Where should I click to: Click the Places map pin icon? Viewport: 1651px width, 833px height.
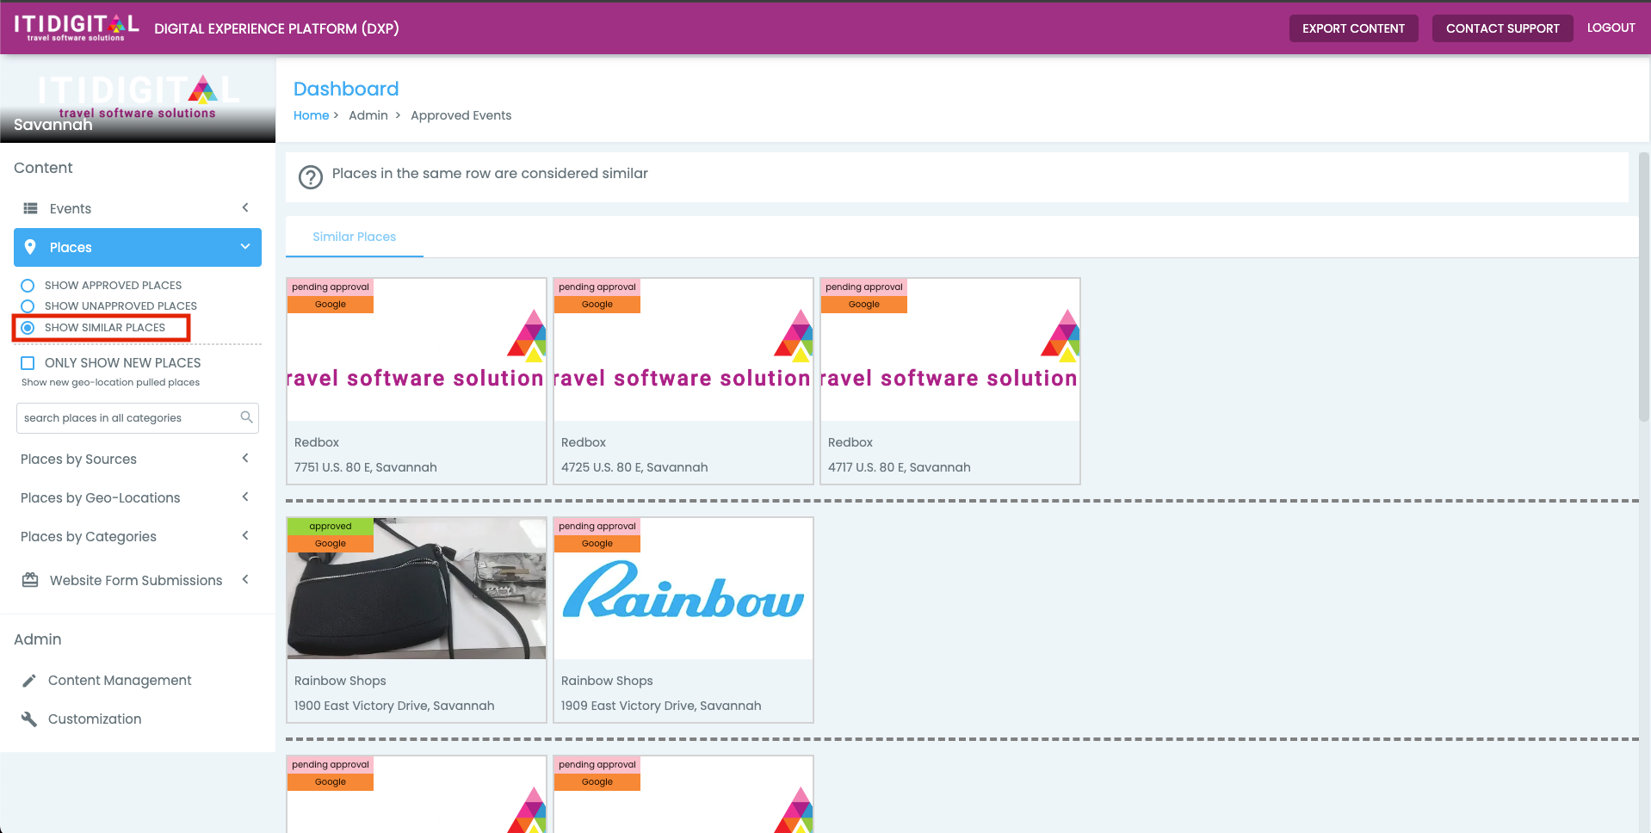tap(30, 247)
